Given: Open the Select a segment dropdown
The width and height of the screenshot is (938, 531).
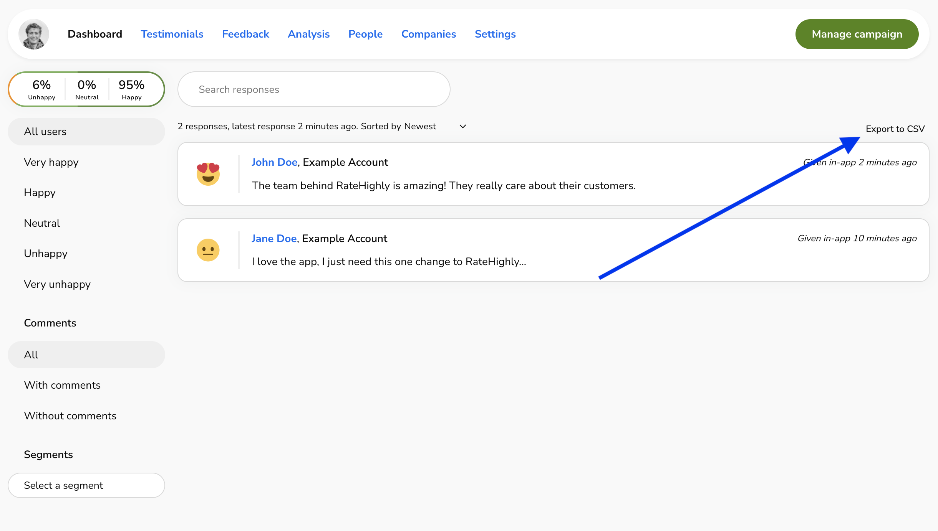Looking at the screenshot, I should pyautogui.click(x=86, y=485).
